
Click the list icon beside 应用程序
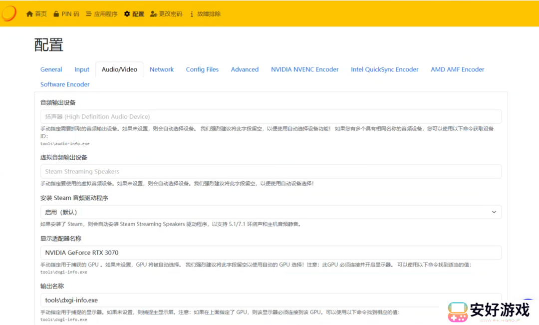point(89,14)
